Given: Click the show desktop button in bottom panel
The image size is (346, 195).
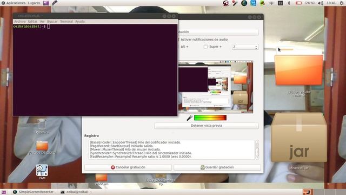Looking at the screenshot, I should 4,192.
